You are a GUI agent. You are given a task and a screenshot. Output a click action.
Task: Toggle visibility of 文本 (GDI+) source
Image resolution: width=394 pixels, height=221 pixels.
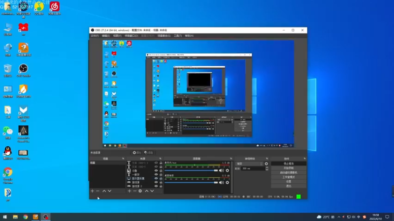tap(156, 166)
